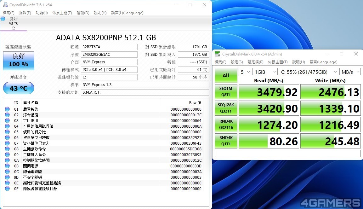Click the SEQ128K read result 3420.90

coord(269,108)
